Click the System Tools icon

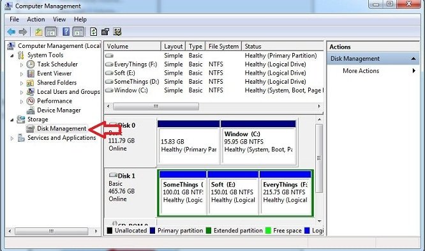pyautogui.click(x=21, y=55)
